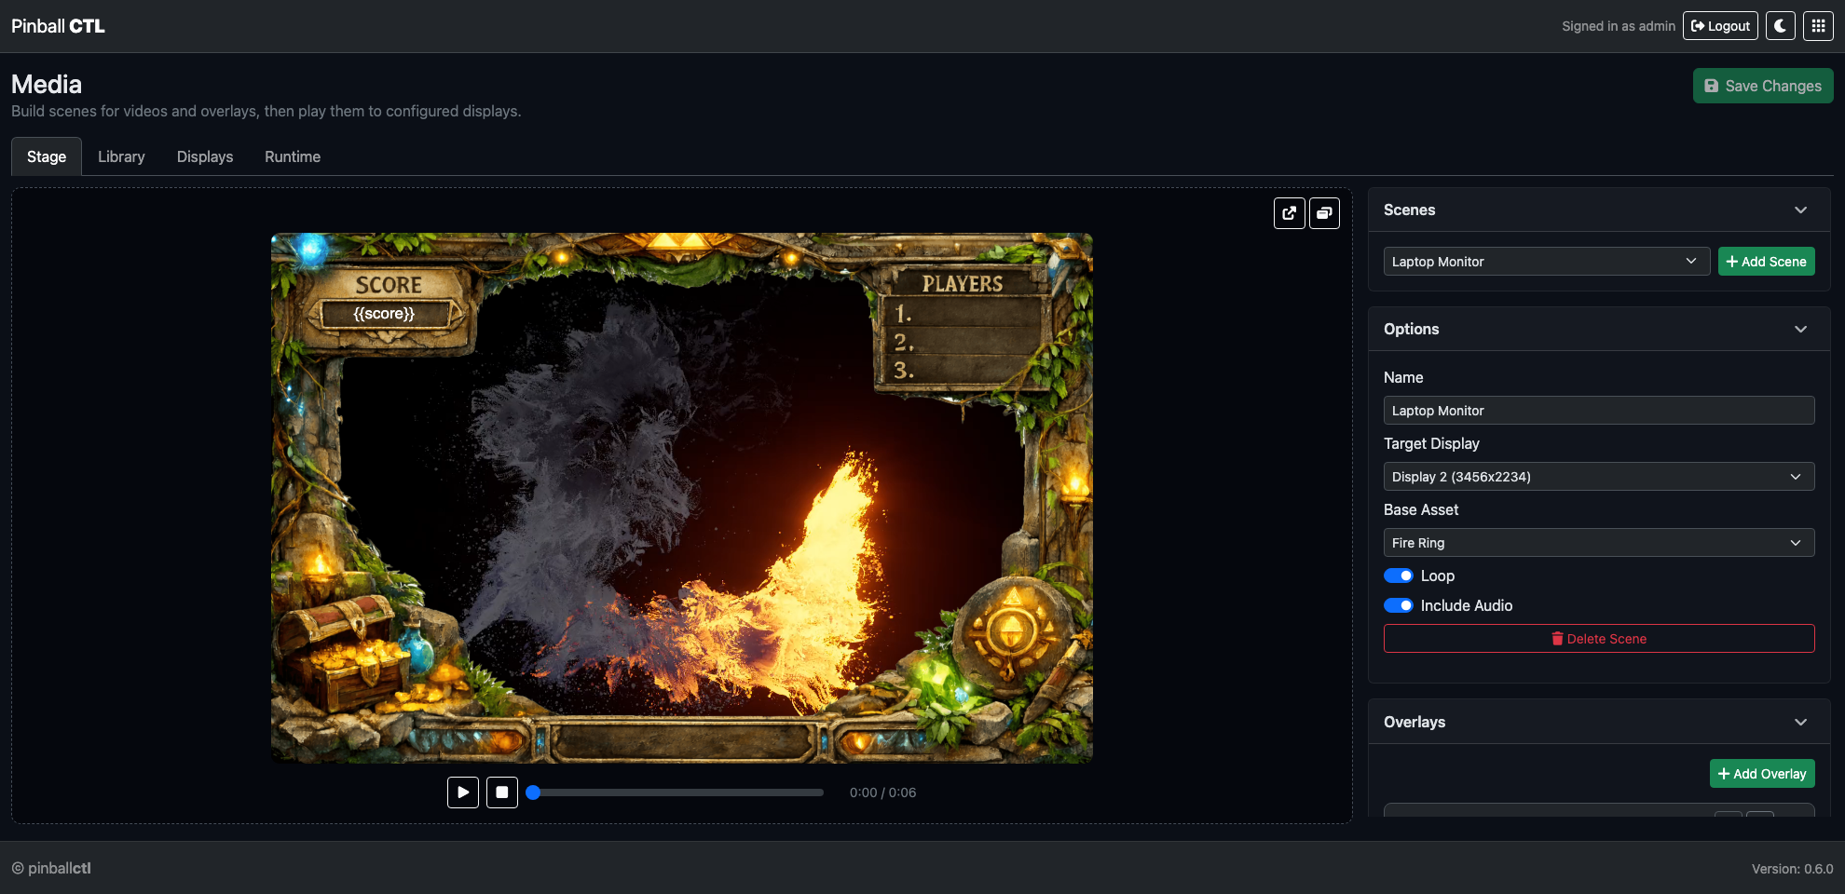This screenshot has width=1845, height=894.
Task: Open preview in external window icon
Action: [1289, 213]
